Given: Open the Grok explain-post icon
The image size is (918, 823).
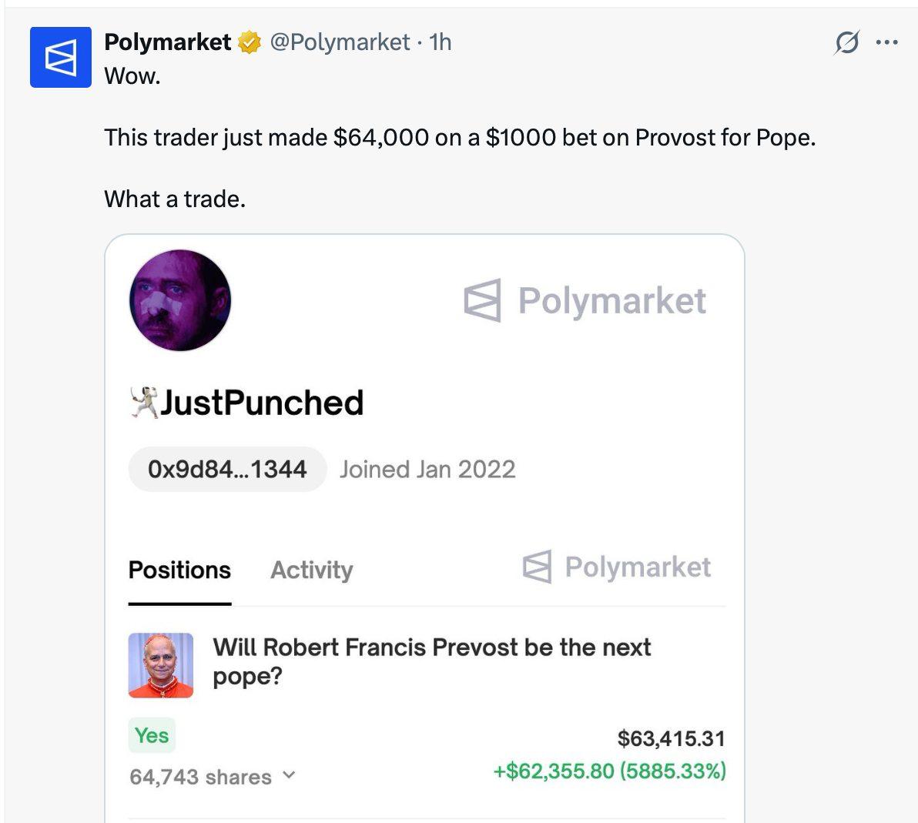Looking at the screenshot, I should pyautogui.click(x=846, y=42).
